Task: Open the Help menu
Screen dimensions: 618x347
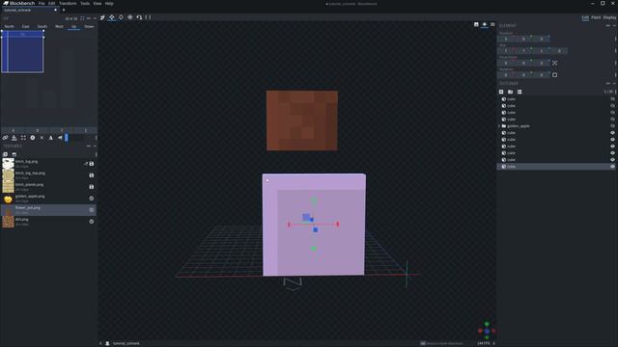Action: click(x=109, y=3)
